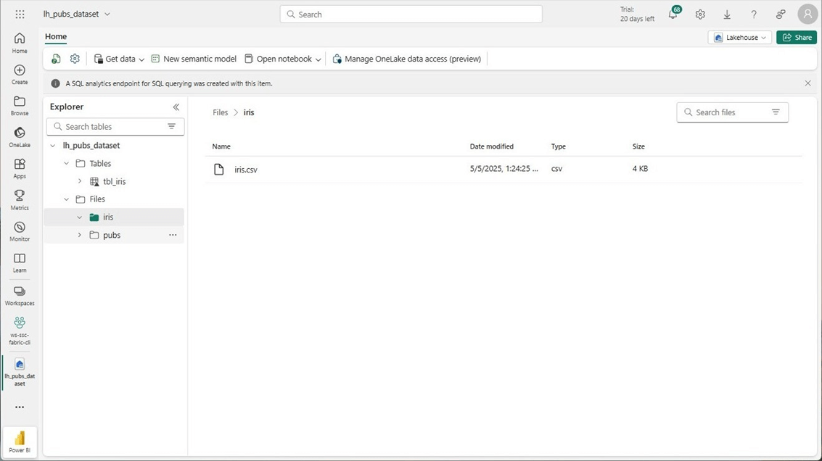This screenshot has height=461, width=822.
Task: Open Learn in the sidebar
Action: (x=20, y=263)
